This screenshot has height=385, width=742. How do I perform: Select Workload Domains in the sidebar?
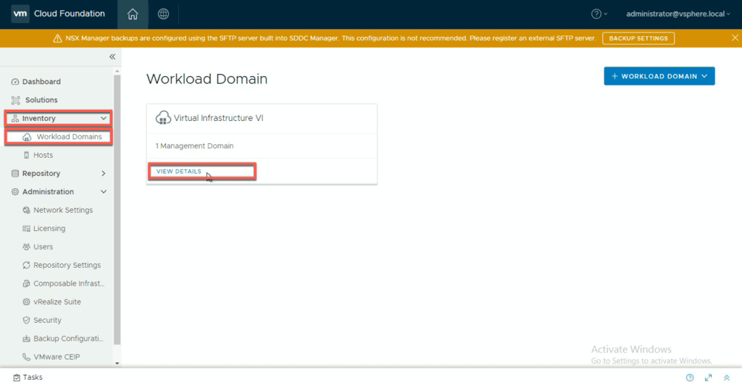click(69, 137)
